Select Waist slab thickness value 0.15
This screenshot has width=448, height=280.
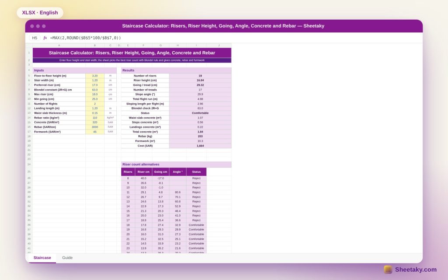point(95,113)
